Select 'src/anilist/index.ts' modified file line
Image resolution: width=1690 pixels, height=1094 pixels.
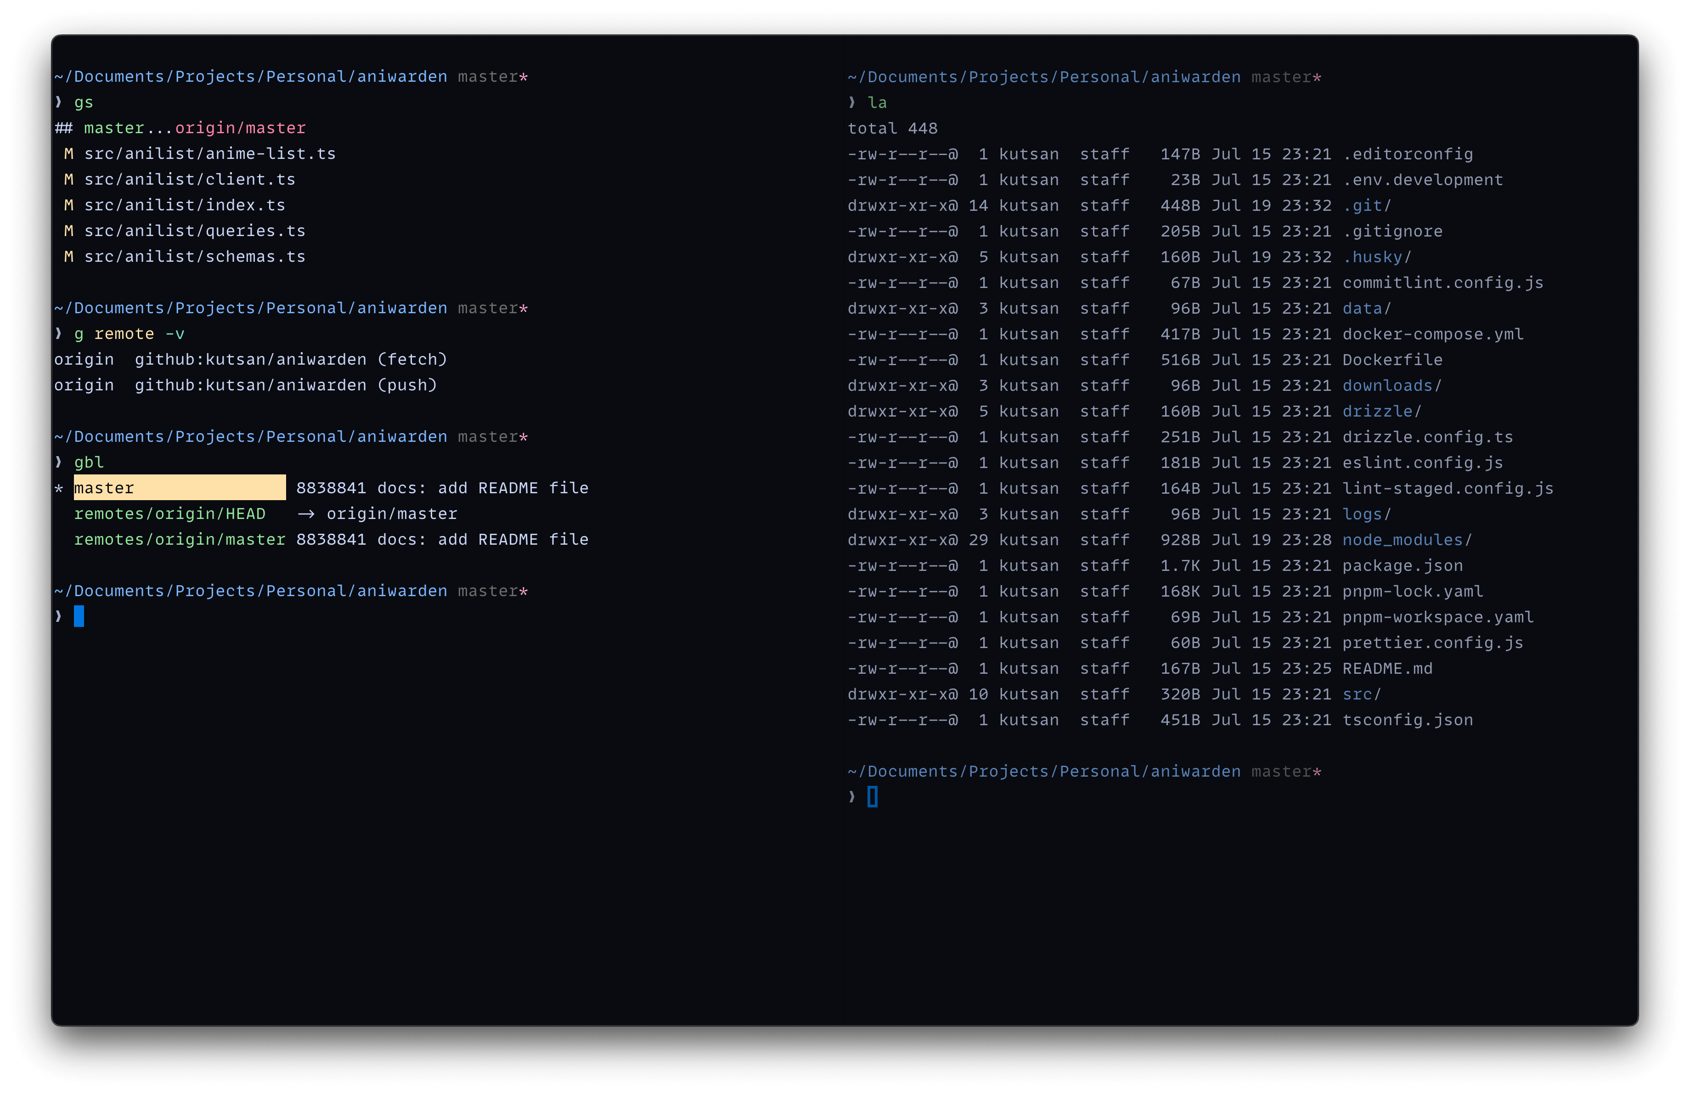(x=185, y=205)
